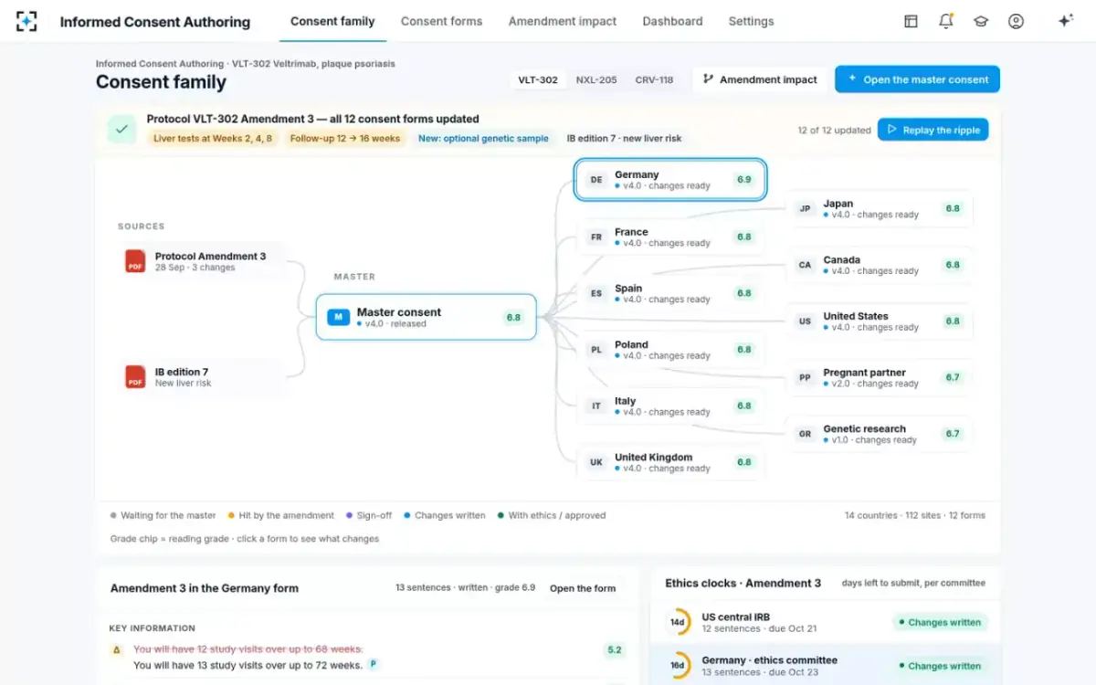Open Amendment impact tab
1096x685 pixels.
(x=563, y=21)
